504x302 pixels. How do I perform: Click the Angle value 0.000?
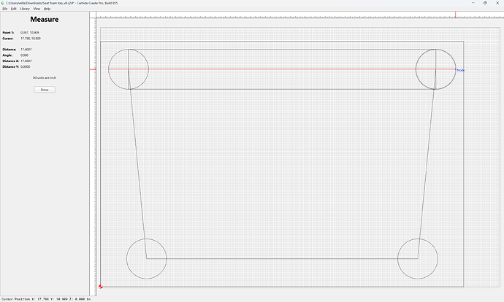click(x=24, y=55)
